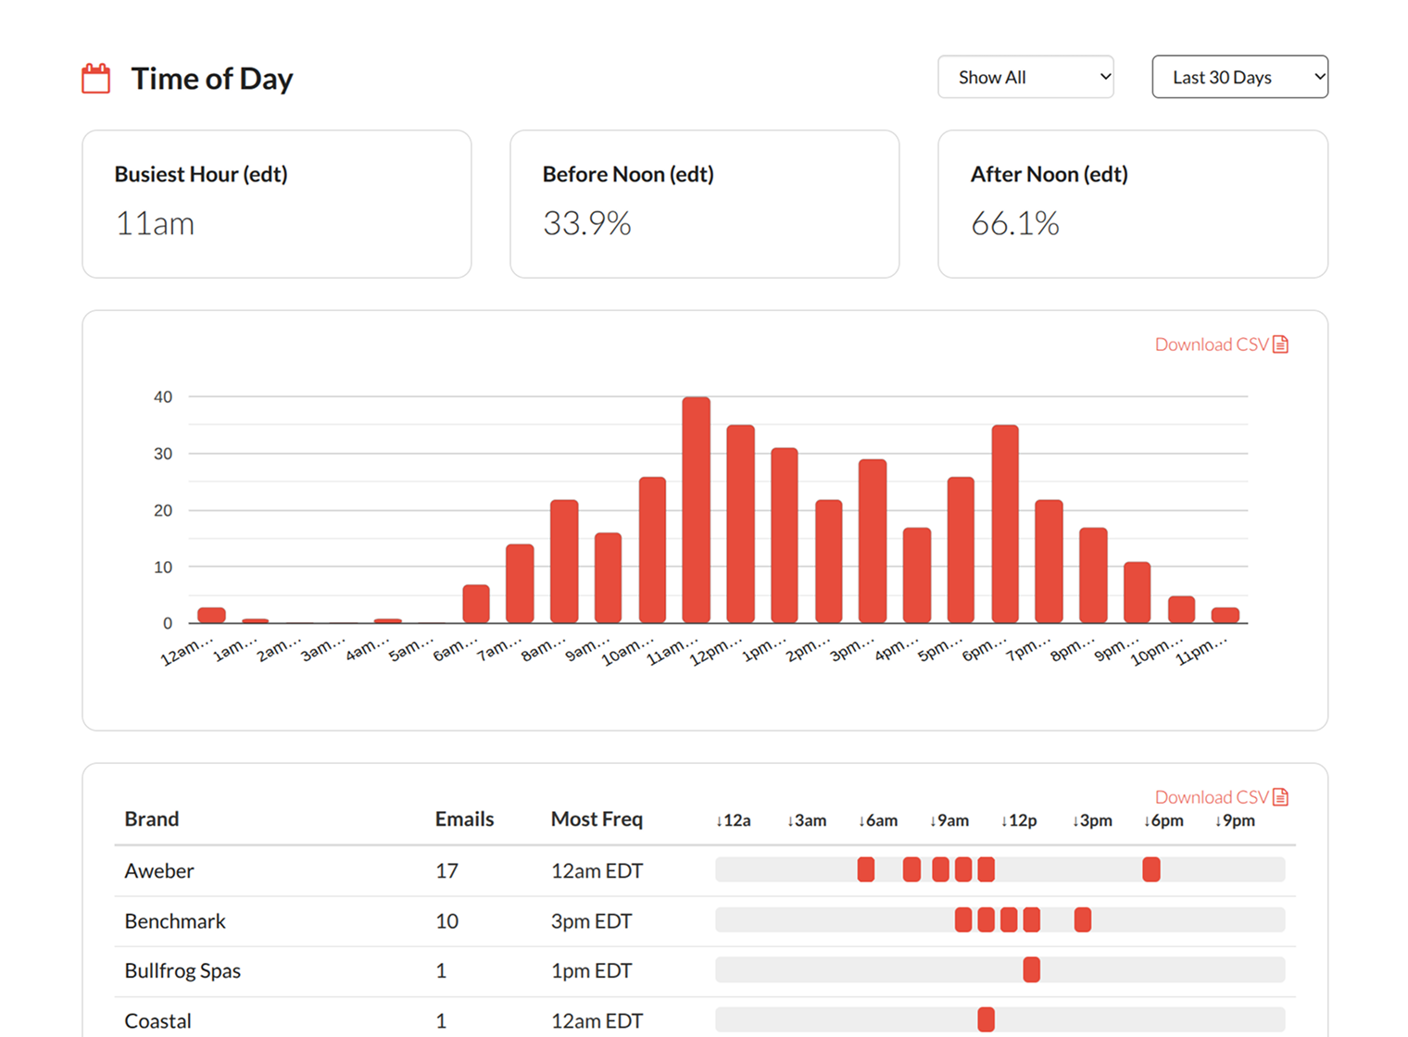This screenshot has width=1408, height=1037.
Task: Click the Brand column header
Action: coord(152,819)
